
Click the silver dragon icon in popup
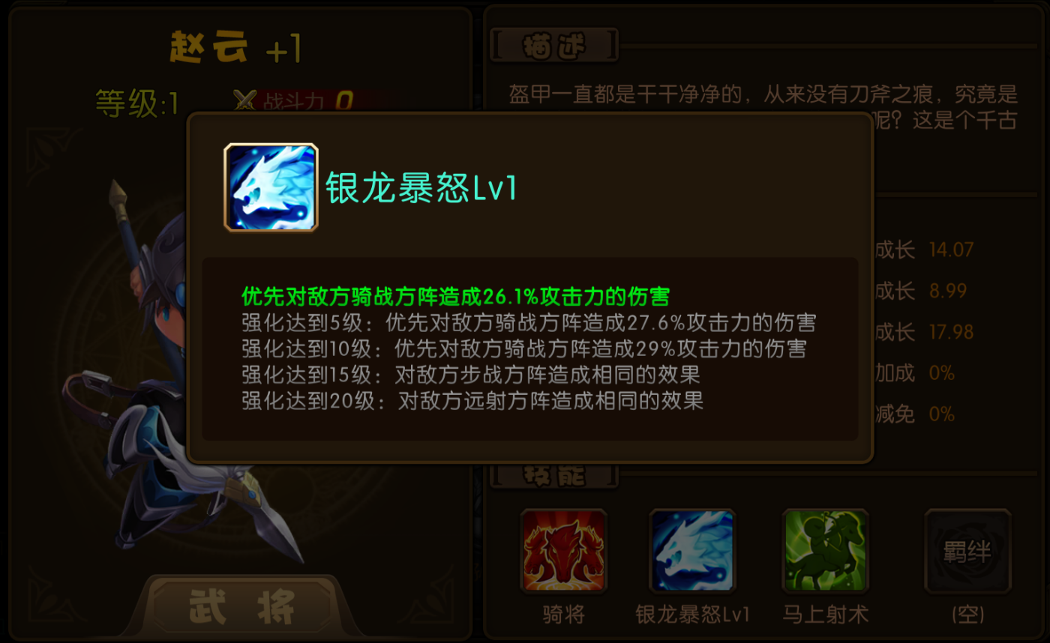[x=271, y=187]
